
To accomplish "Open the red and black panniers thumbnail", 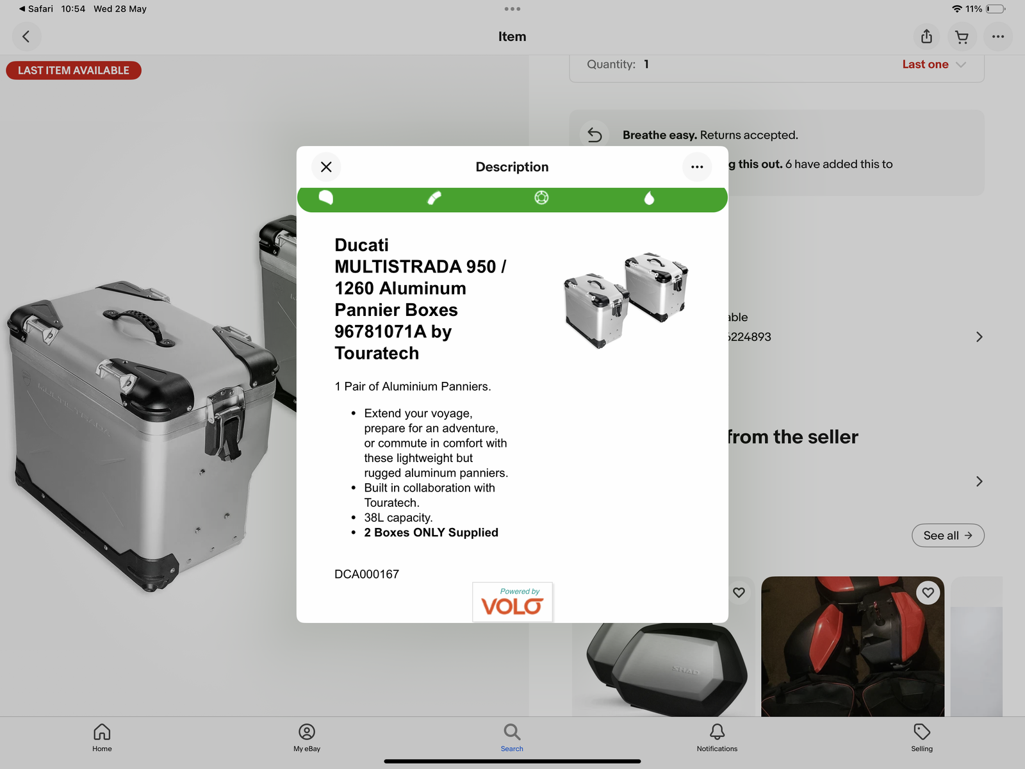I will [853, 646].
